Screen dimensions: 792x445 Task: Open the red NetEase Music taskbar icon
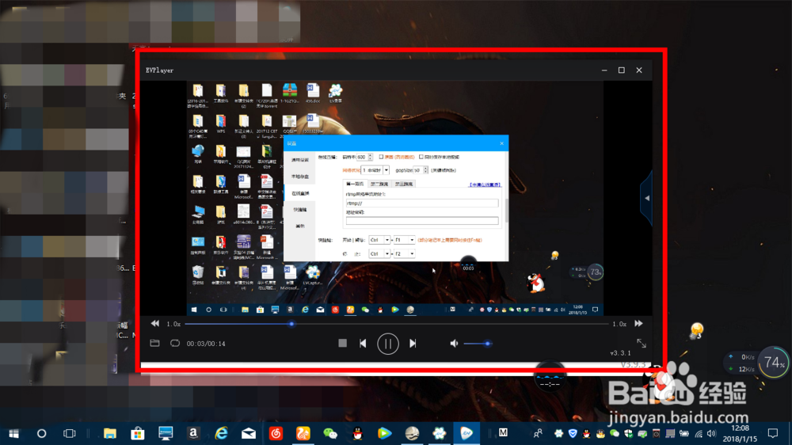[276, 433]
